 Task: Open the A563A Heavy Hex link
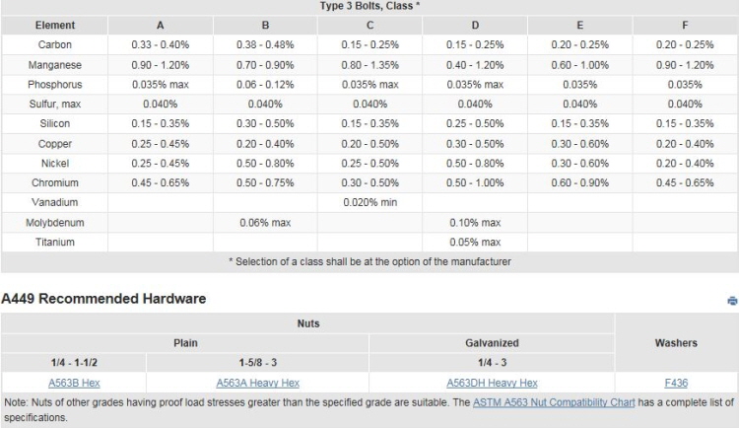pos(258,383)
